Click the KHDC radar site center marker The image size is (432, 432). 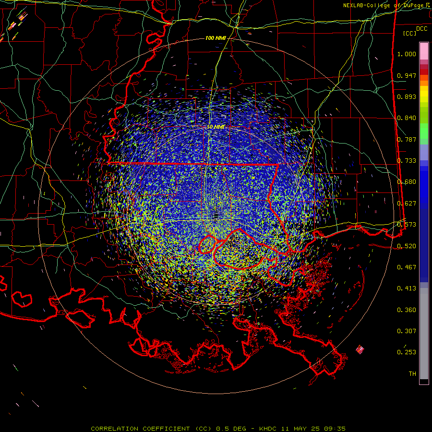[216, 215]
